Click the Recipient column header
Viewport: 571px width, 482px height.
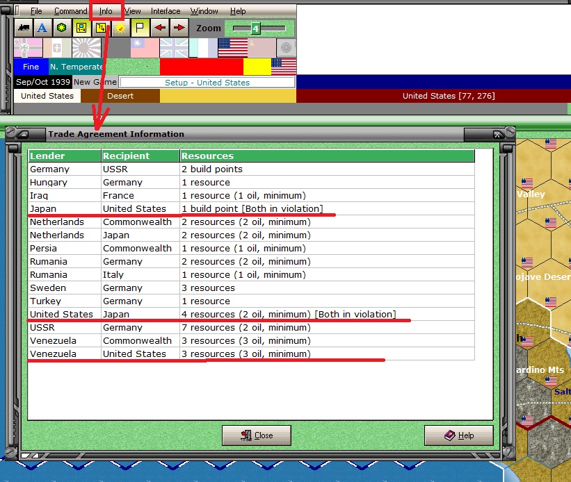140,156
